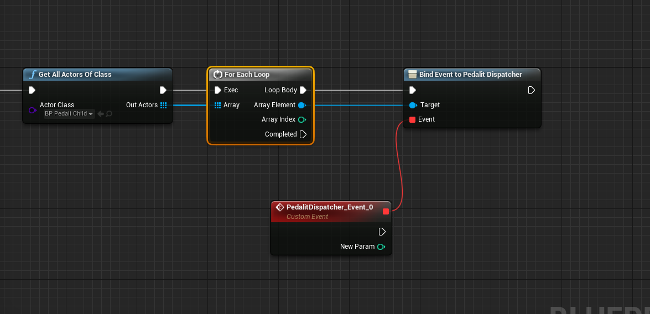
Task: Click the Loop Body exec pin
Action: (x=303, y=90)
